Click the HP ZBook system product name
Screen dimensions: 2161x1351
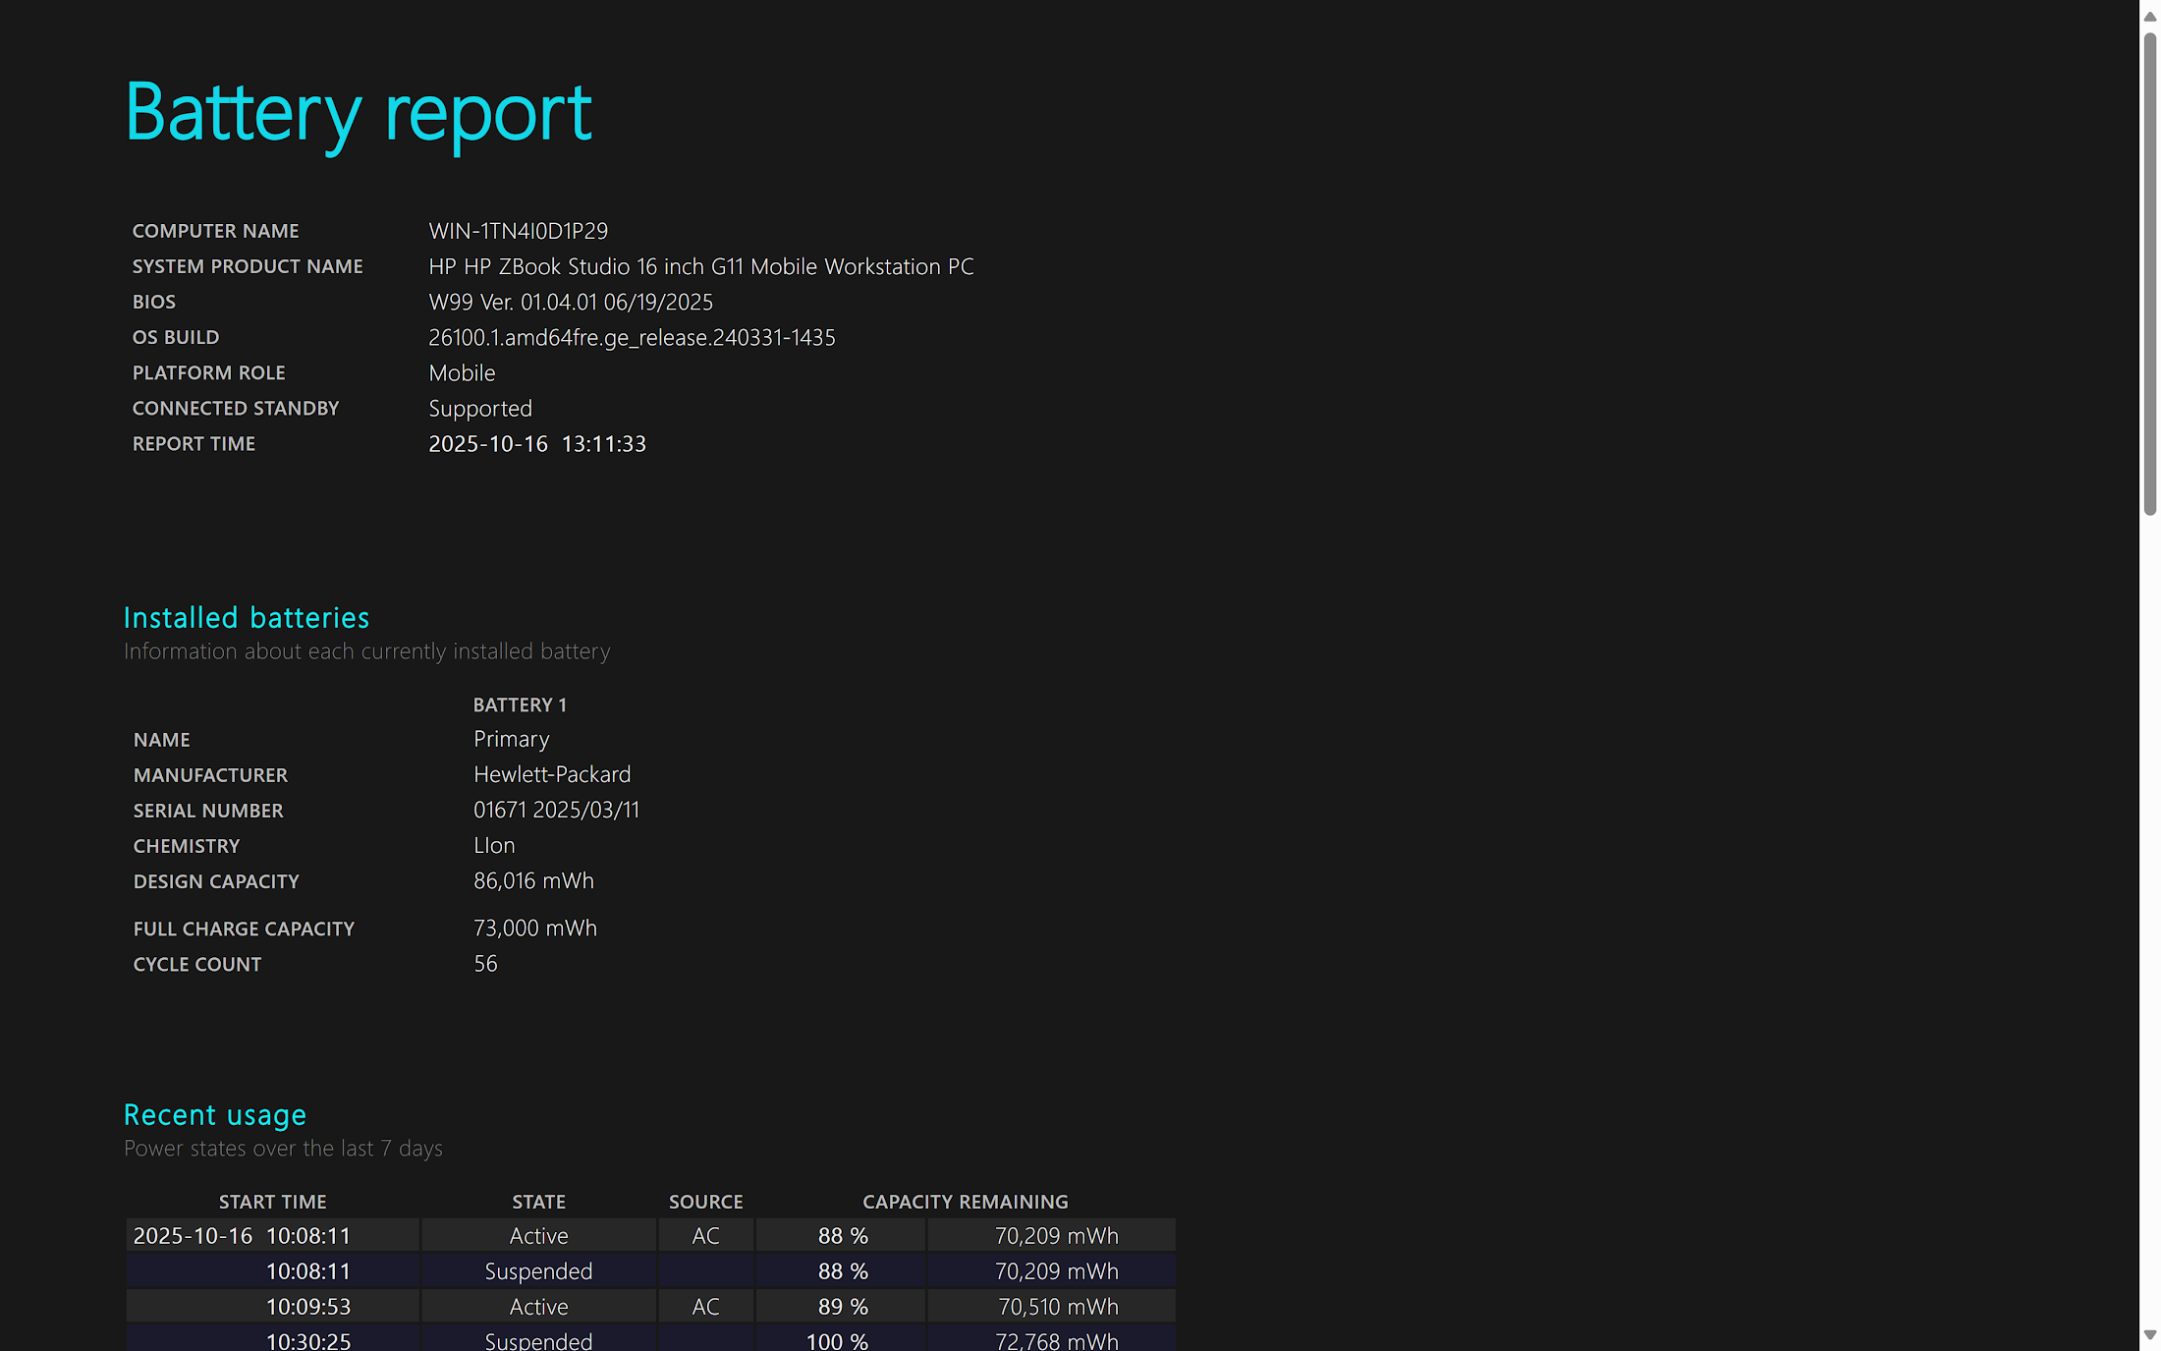pos(700,266)
